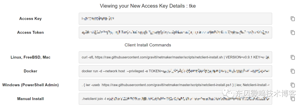This screenshot has height=107, width=306.
Task: Click the Access Key label
Action: tap(30, 19)
